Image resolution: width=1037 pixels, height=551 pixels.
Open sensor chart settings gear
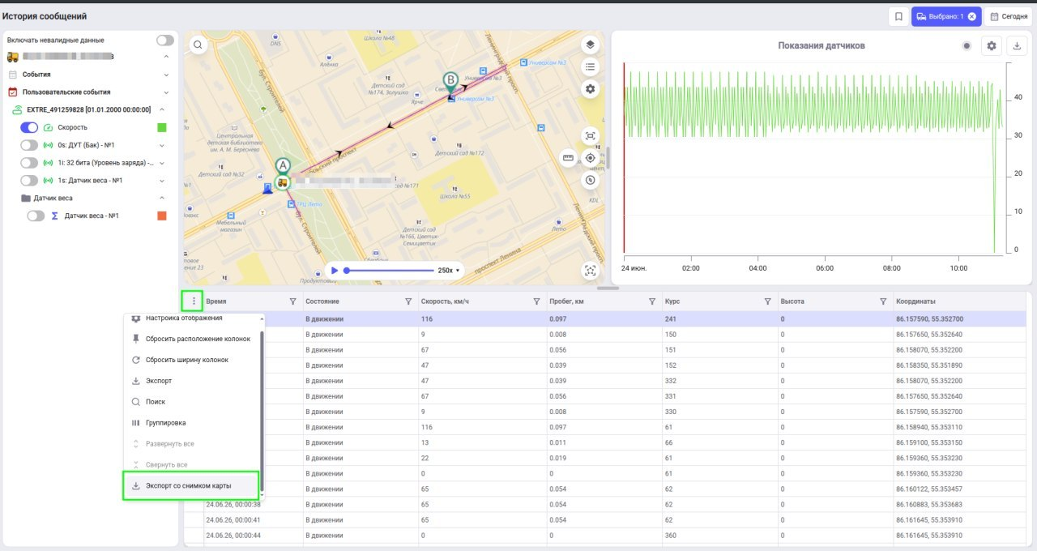pyautogui.click(x=992, y=46)
